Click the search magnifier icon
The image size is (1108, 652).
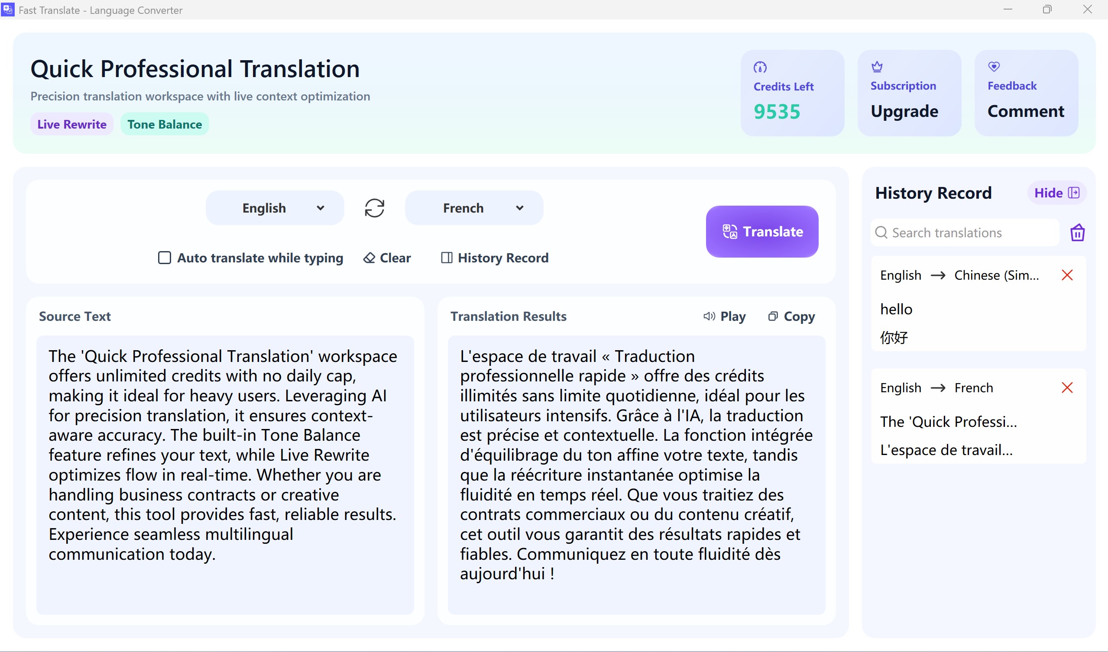point(881,232)
